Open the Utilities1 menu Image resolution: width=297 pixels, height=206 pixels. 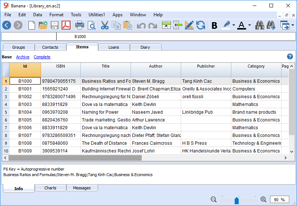click(x=97, y=15)
